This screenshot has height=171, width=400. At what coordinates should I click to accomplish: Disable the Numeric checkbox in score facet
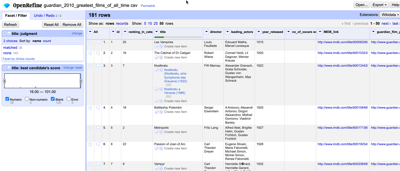click(7, 99)
